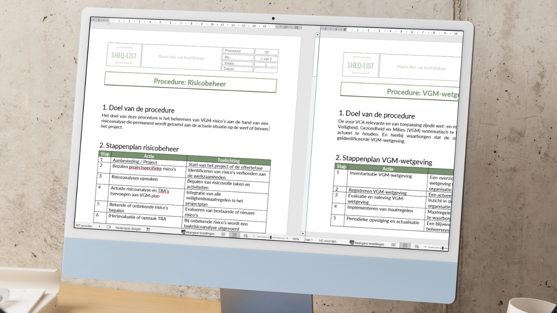Viewport: 557px width, 313px height.
Task: Click the Actie column header in right table
Action: coord(388,169)
